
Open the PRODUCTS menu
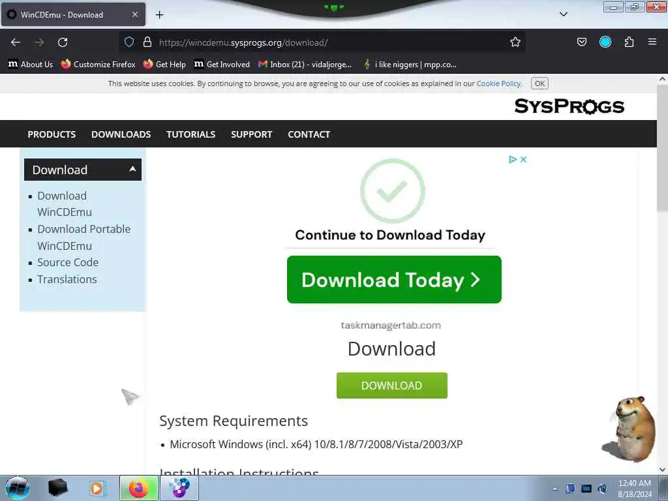coord(52,134)
